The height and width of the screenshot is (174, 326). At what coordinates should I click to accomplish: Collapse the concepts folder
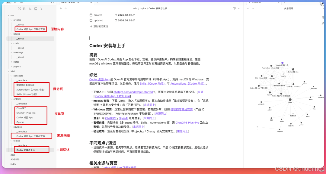11,76
